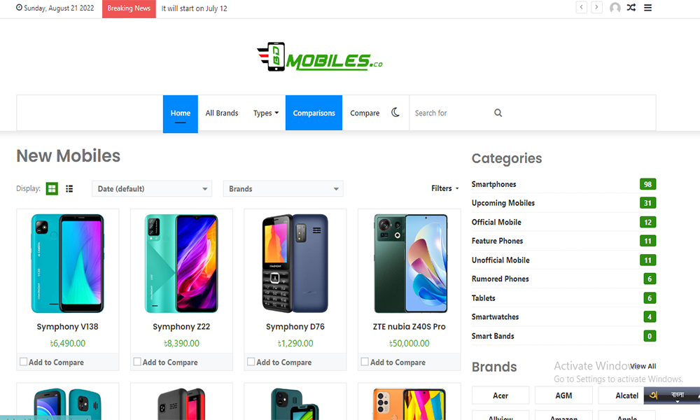Show previous breaking news item

click(581, 7)
